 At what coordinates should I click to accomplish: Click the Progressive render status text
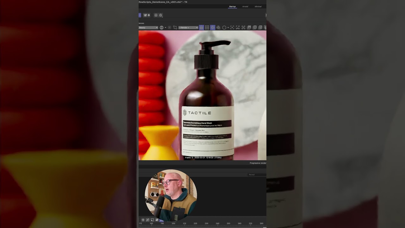point(258,163)
